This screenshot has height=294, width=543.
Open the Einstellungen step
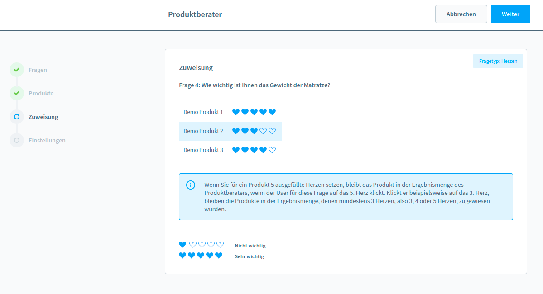pos(47,141)
